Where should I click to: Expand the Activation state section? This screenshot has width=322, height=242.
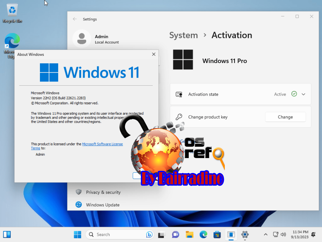click(x=303, y=94)
